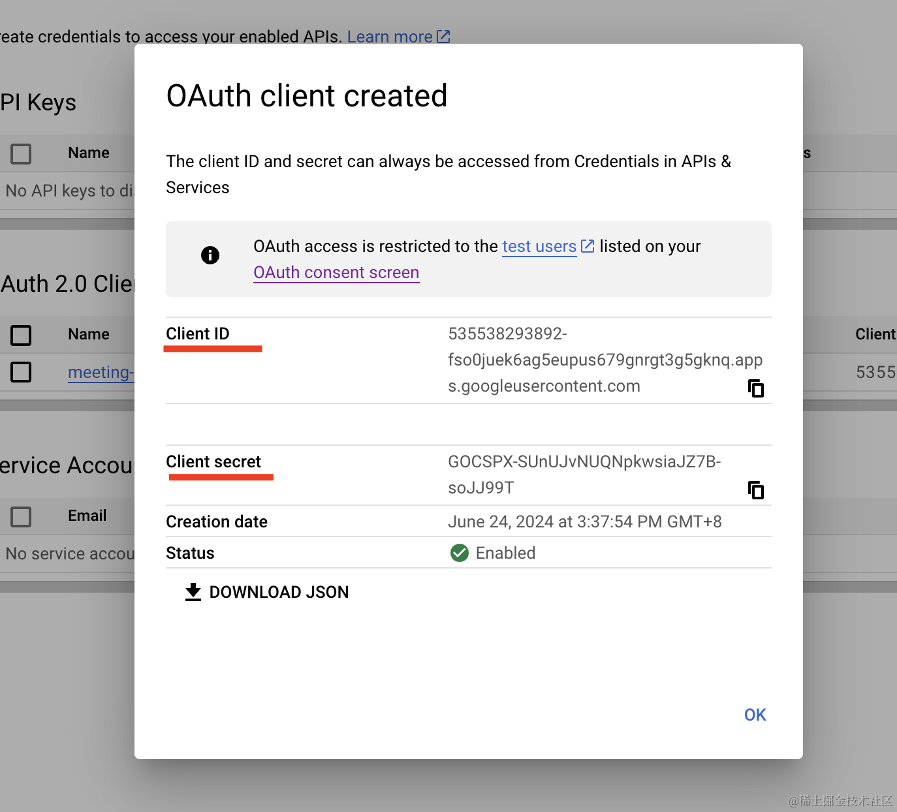Copy the Client ID to clipboard
This screenshot has width=897, height=812.
tap(755, 388)
